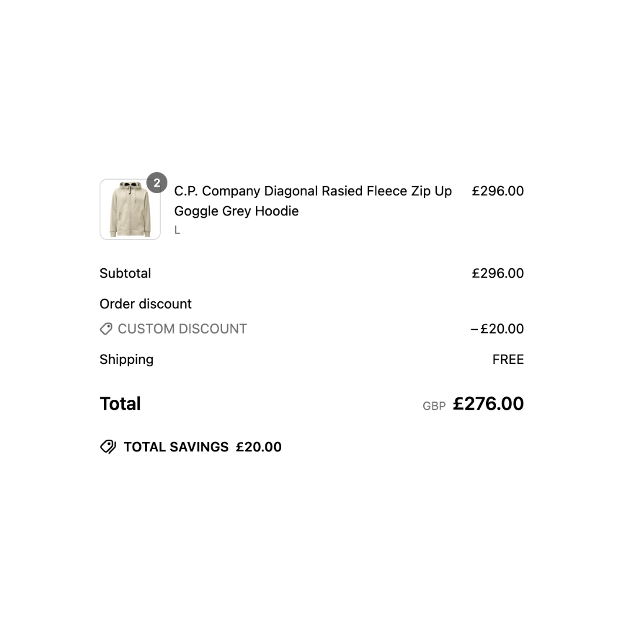The width and height of the screenshot is (634, 634).
Task: Click the Shipping label
Action: [x=127, y=360]
